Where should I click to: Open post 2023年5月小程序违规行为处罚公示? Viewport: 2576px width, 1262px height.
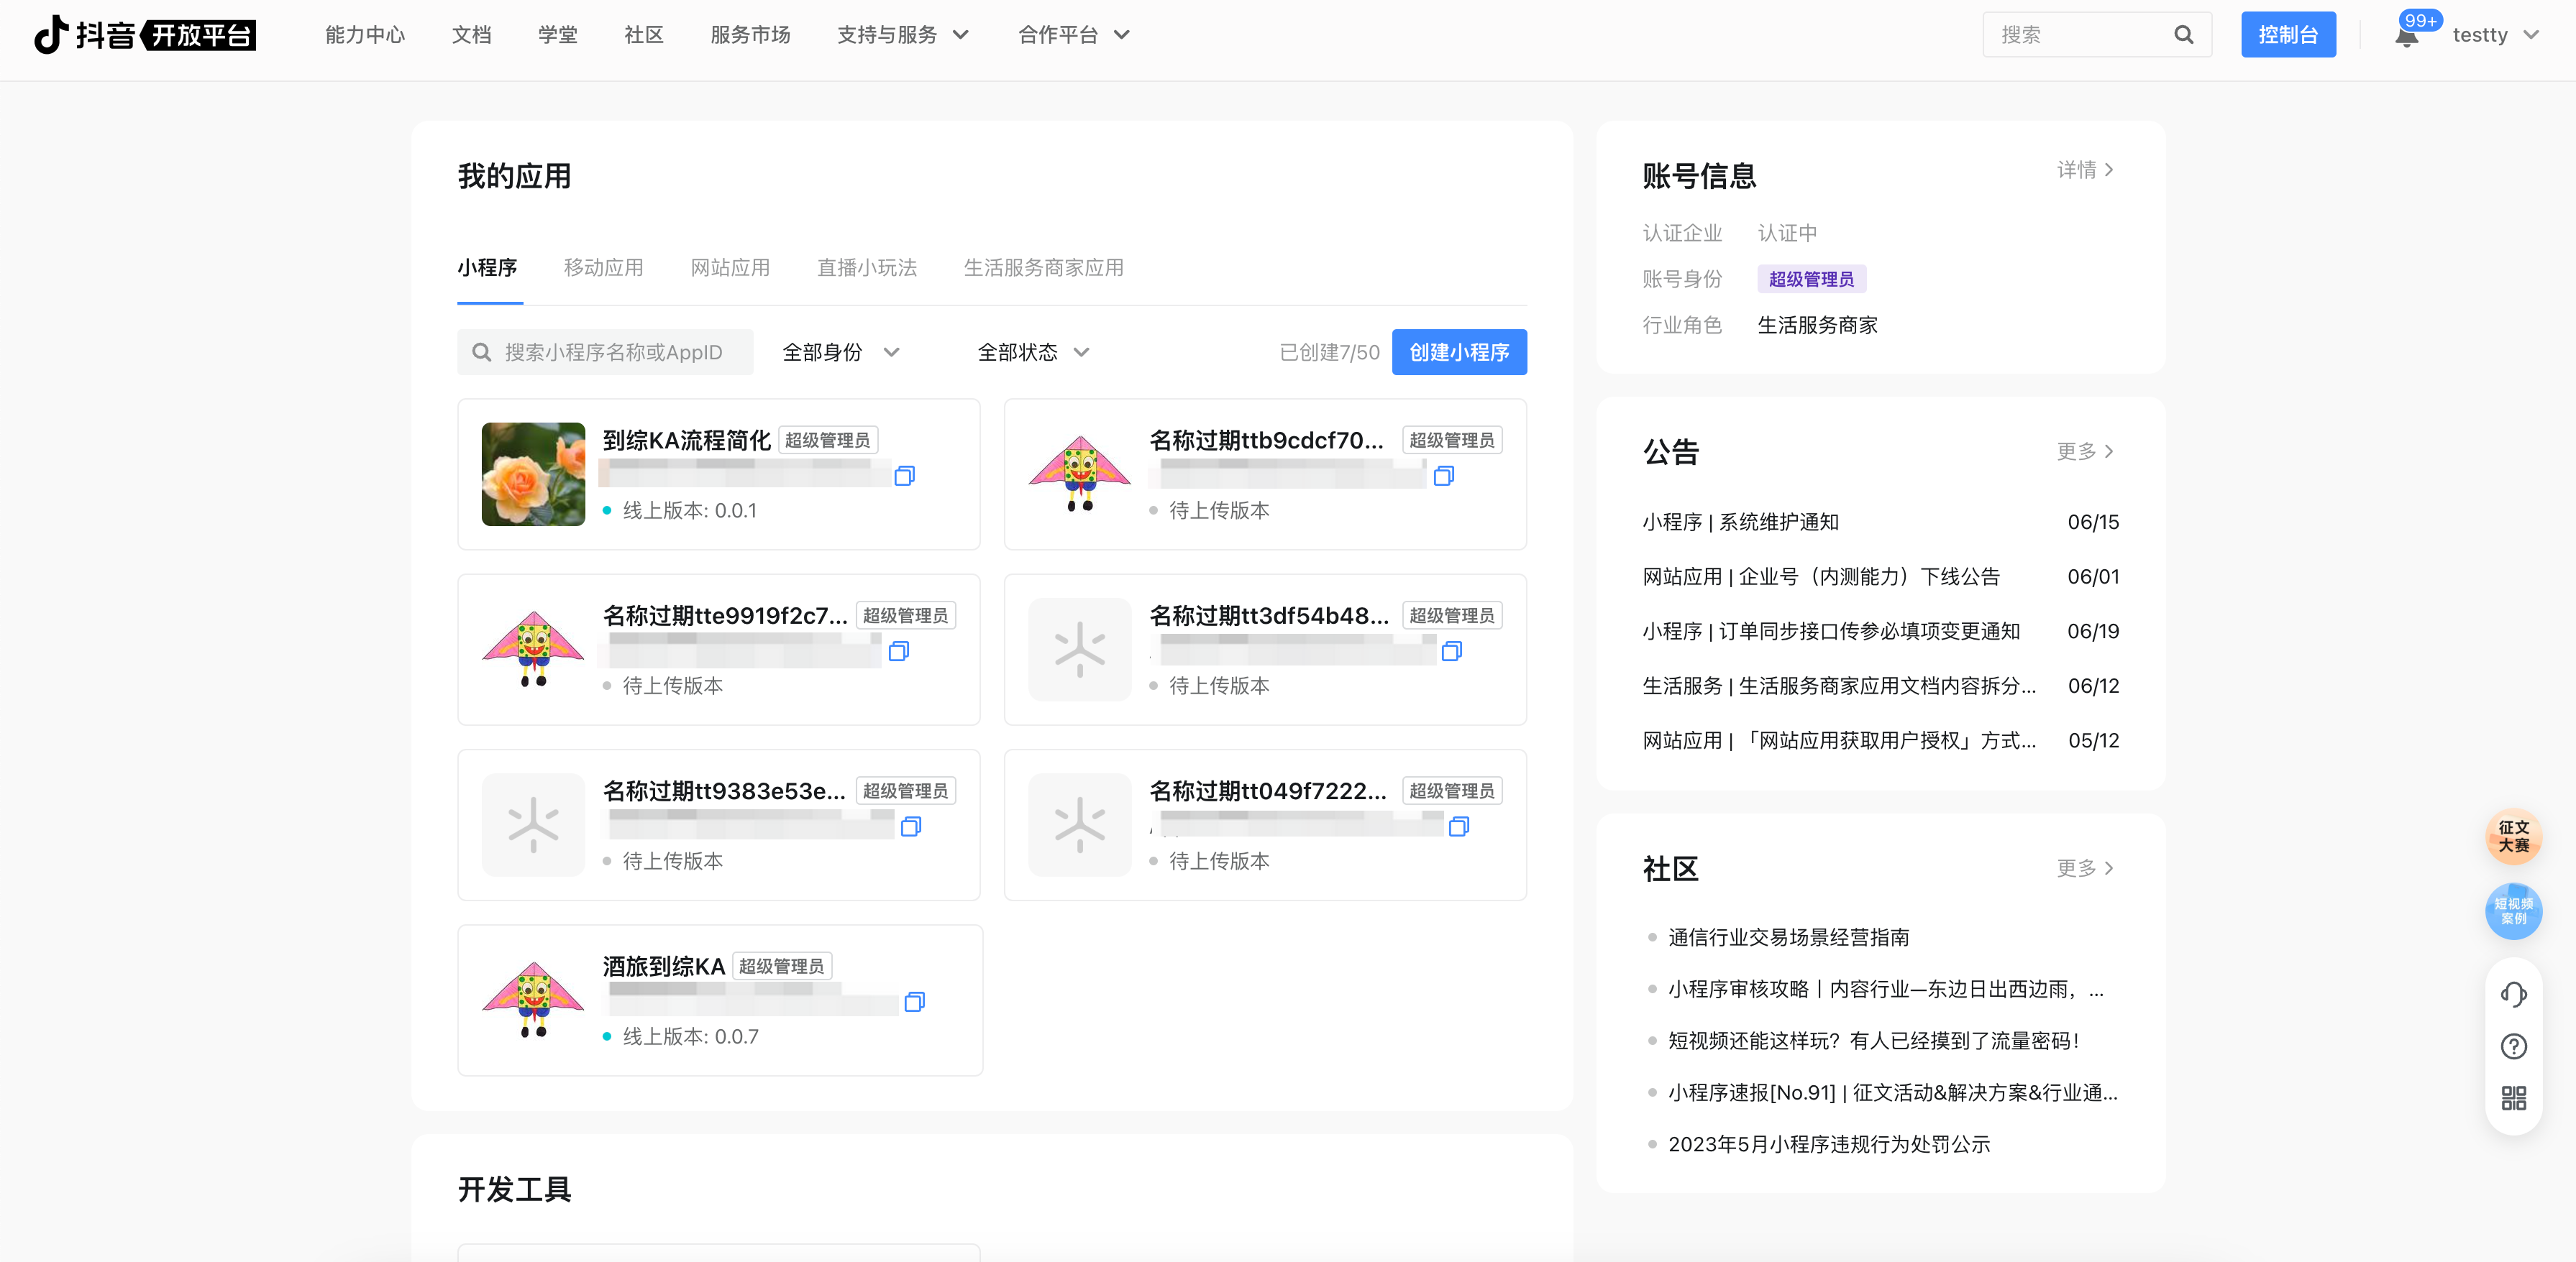click(1829, 1145)
